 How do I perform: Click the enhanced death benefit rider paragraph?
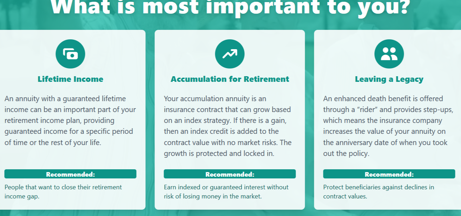coord(386,126)
